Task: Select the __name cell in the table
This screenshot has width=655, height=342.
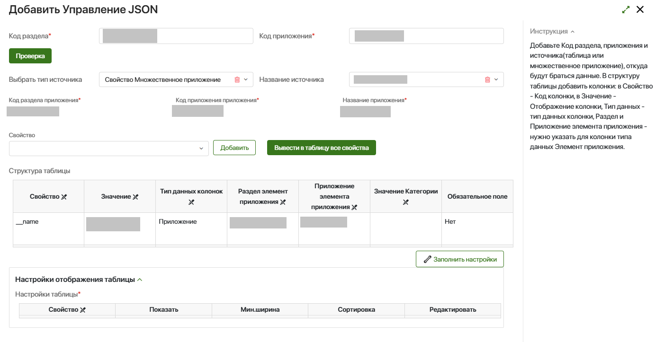Action: tap(48, 229)
